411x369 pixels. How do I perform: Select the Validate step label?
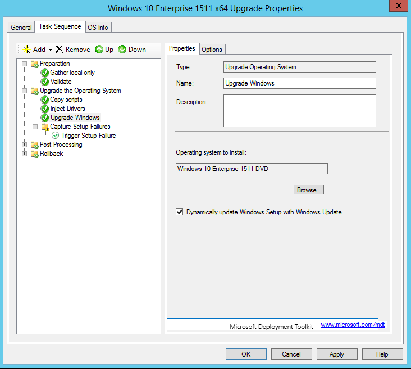[x=61, y=82]
